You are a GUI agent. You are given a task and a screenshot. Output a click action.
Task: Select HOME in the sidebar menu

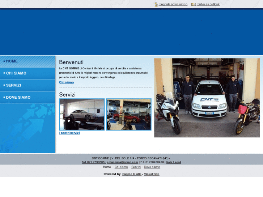(x=12, y=61)
